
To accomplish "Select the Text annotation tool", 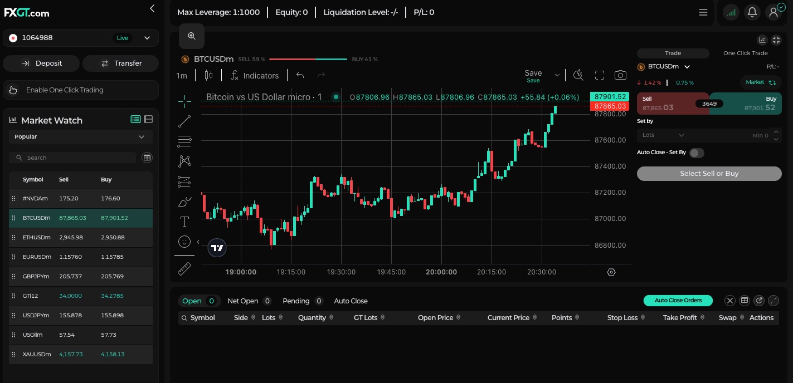I will (184, 222).
